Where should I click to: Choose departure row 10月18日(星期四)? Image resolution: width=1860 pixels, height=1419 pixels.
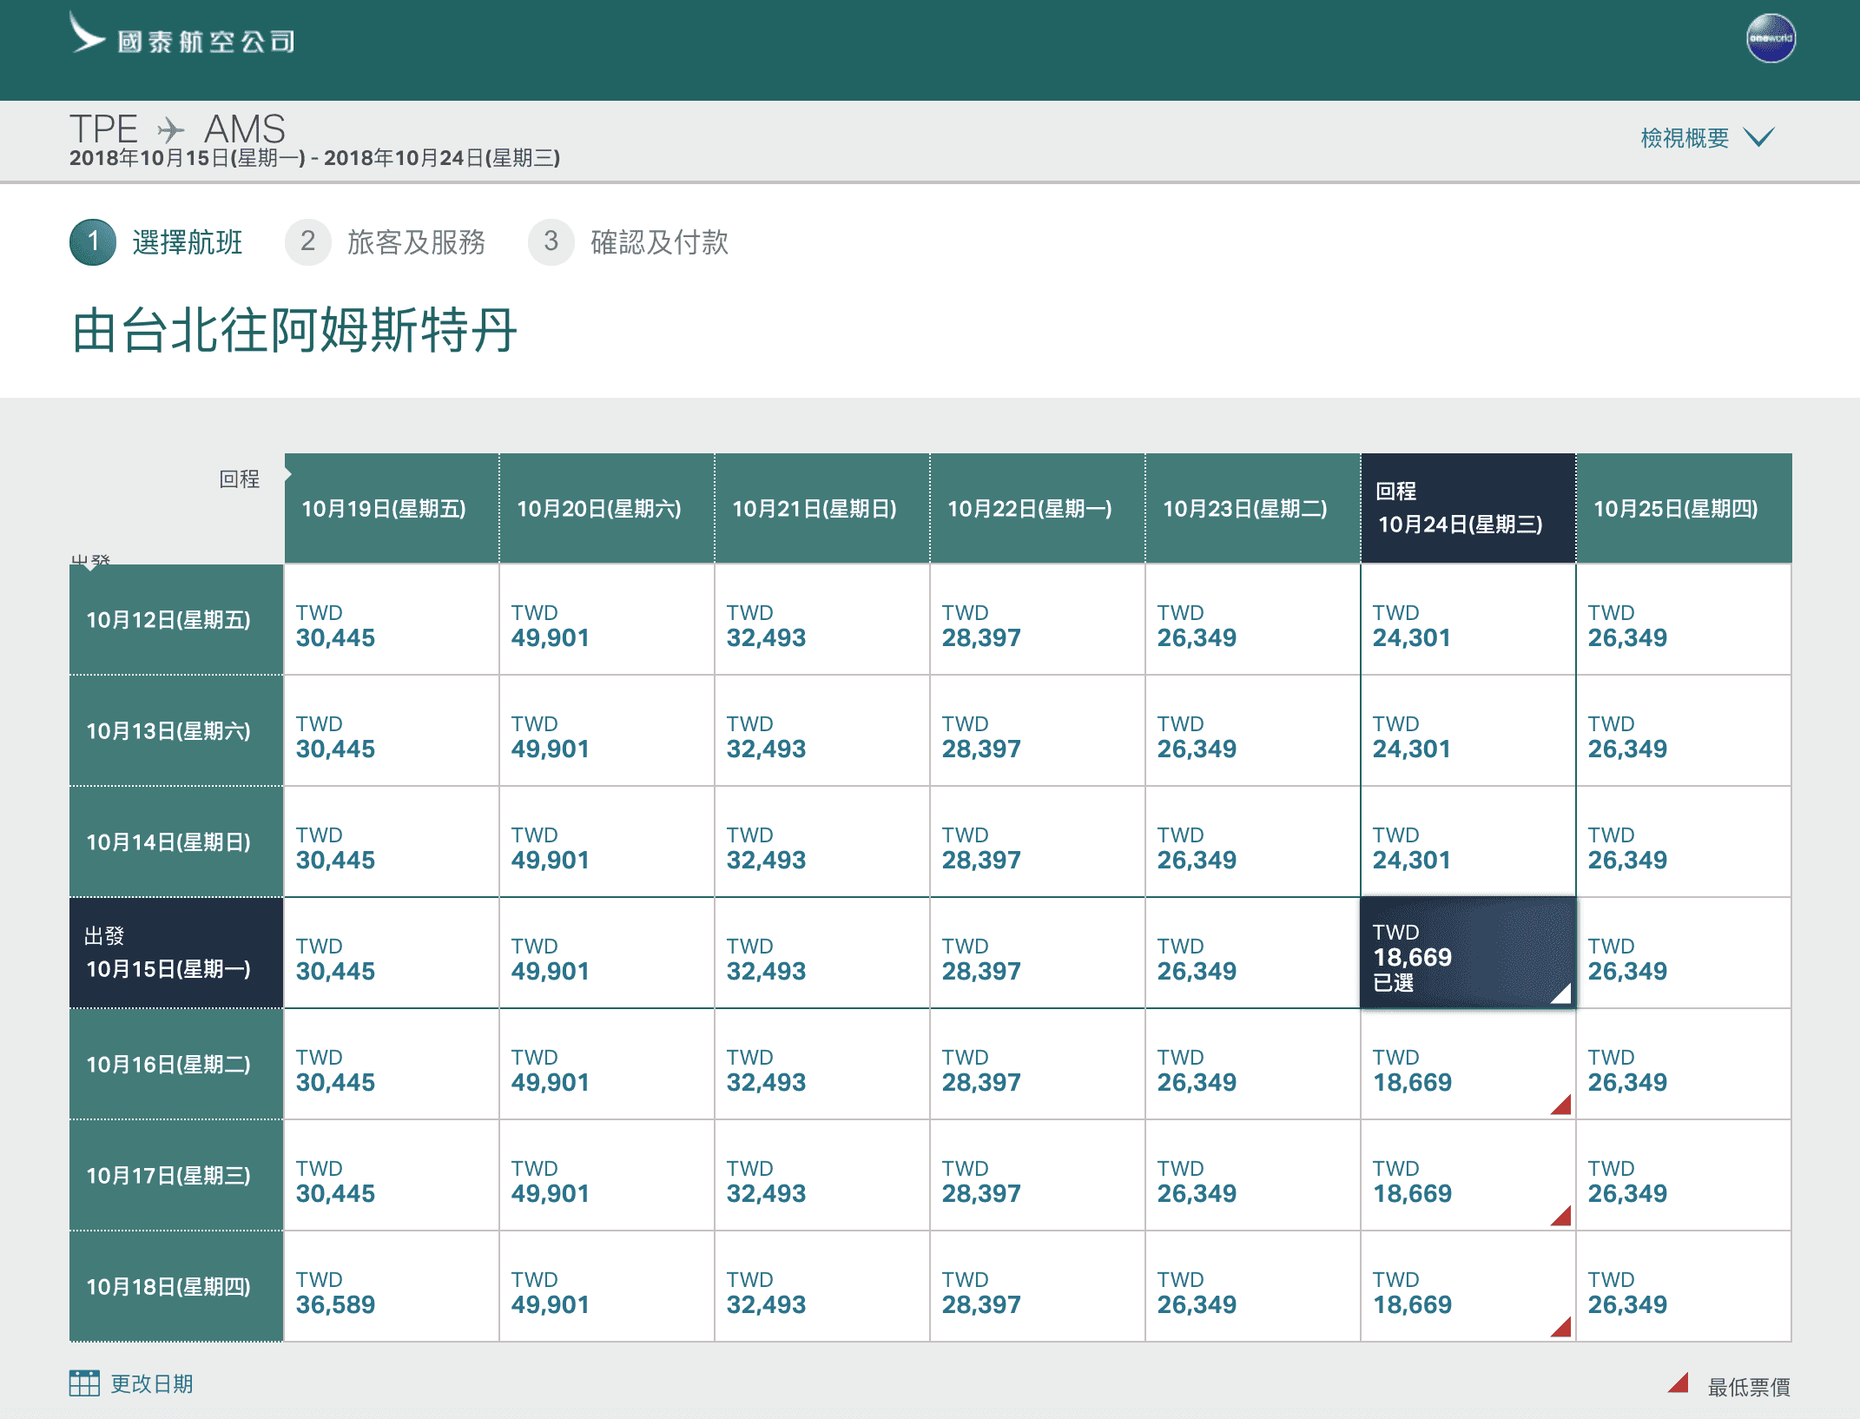click(176, 1286)
